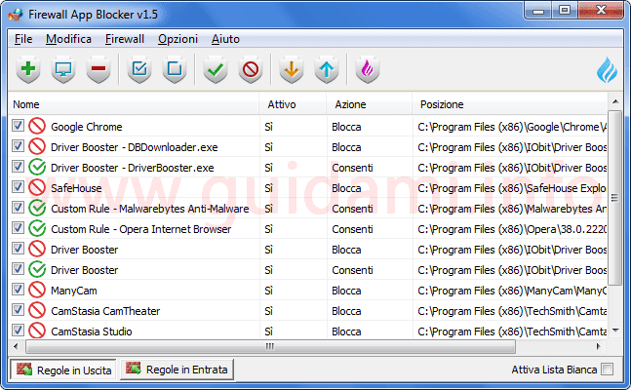Switch to the Regole in Uscita tab
Image resolution: width=631 pixels, height=390 pixels.
tap(63, 370)
